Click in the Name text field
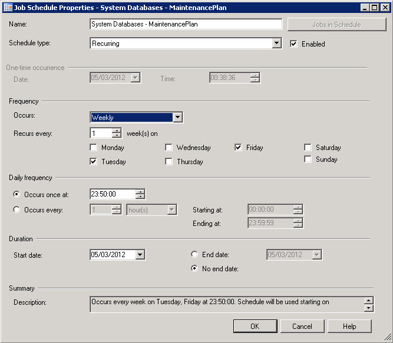The height and width of the screenshot is (343, 393). (x=186, y=24)
